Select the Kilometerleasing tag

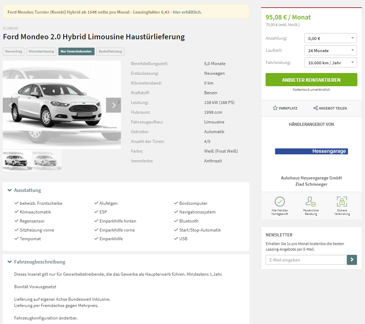[x=41, y=51]
